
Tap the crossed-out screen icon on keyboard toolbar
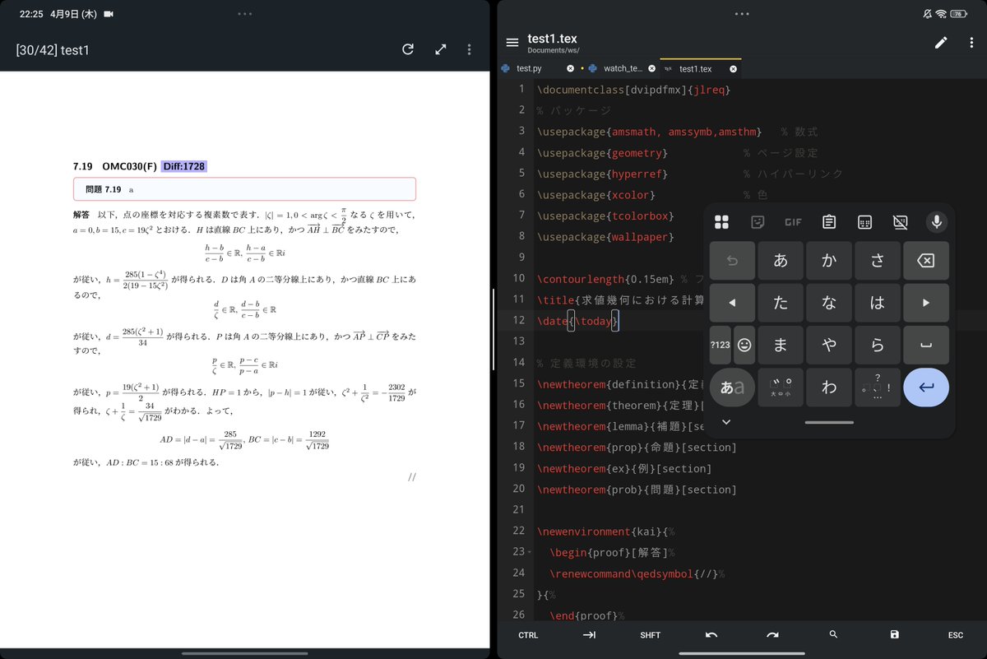coord(900,221)
